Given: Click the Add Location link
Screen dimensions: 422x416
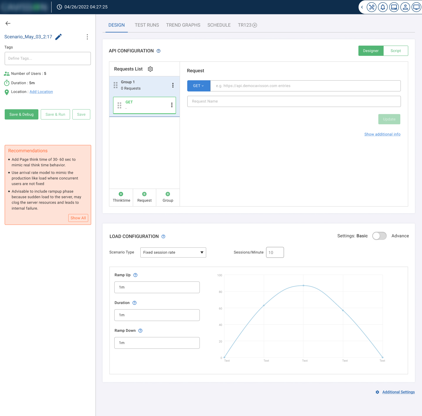Looking at the screenshot, I should click(41, 92).
